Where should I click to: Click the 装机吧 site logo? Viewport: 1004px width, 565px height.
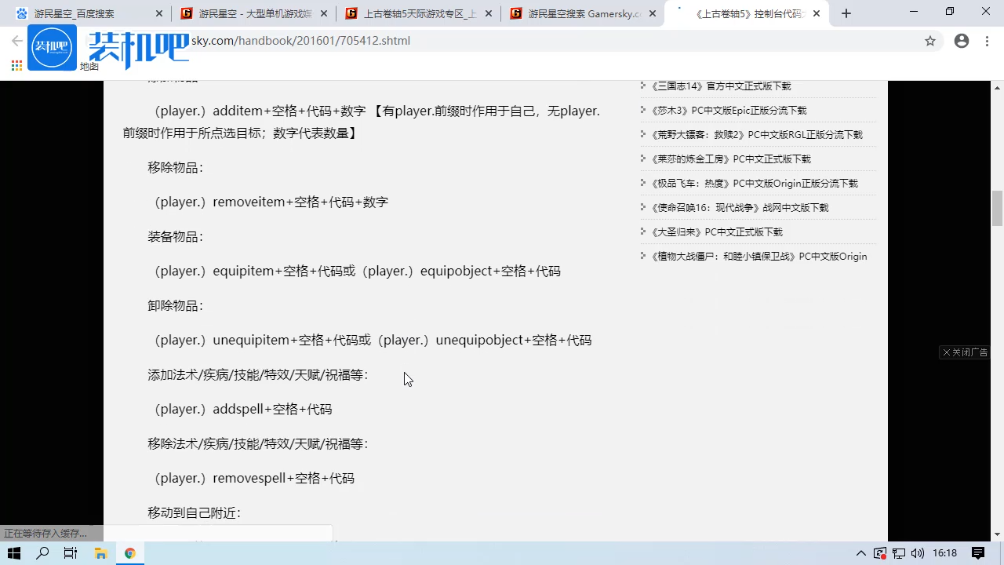pyautogui.click(x=52, y=47)
